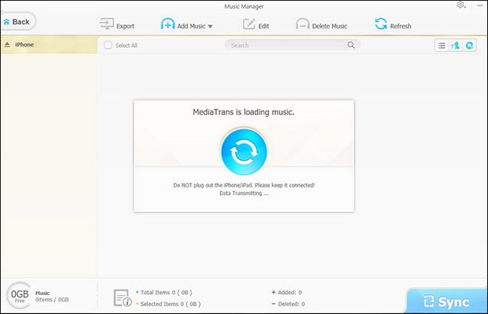Go Back to the main screen

click(x=18, y=21)
